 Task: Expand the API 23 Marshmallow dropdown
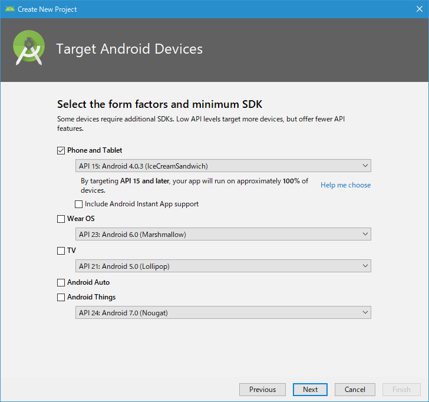pyautogui.click(x=223, y=234)
